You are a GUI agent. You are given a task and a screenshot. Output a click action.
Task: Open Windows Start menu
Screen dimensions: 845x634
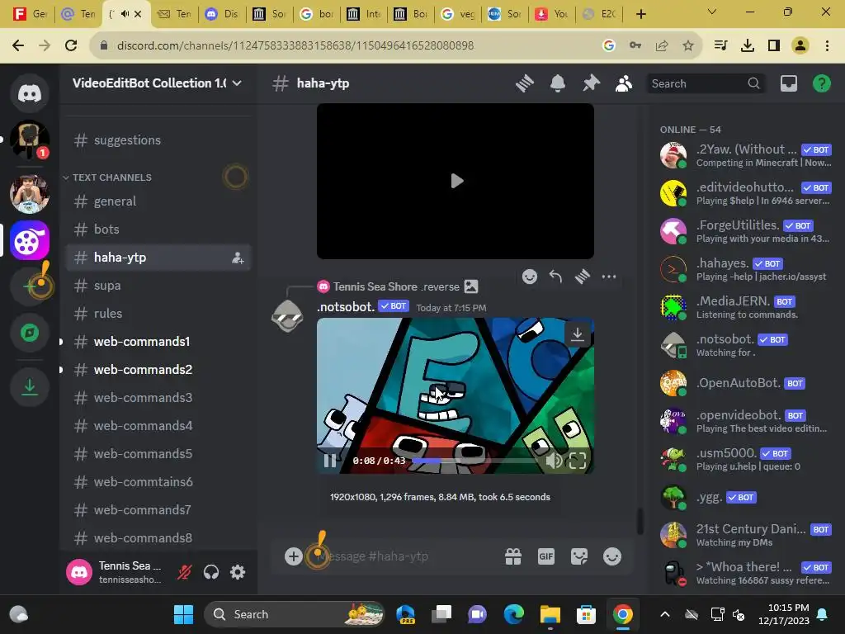[x=183, y=614]
